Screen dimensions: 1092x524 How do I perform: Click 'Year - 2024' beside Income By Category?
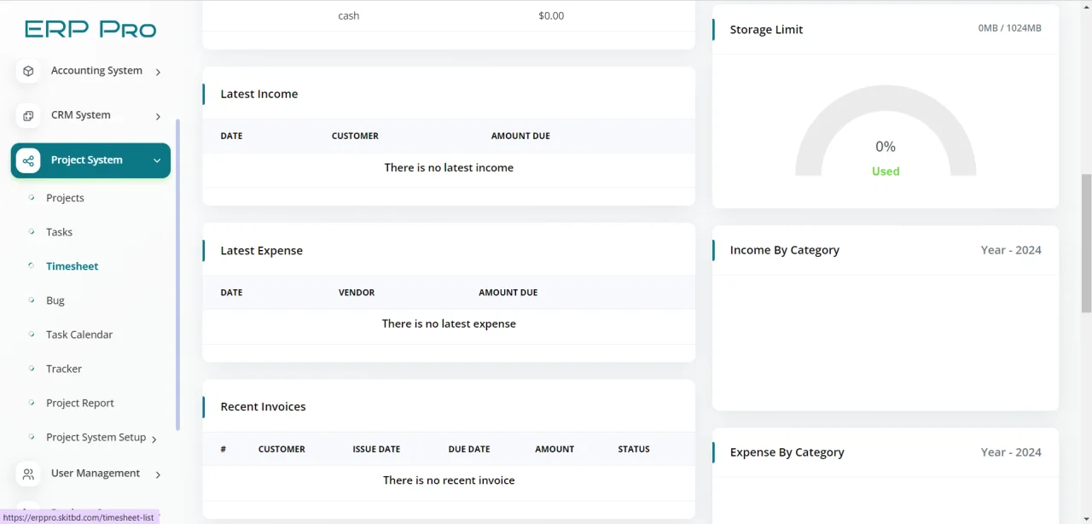click(x=1011, y=250)
